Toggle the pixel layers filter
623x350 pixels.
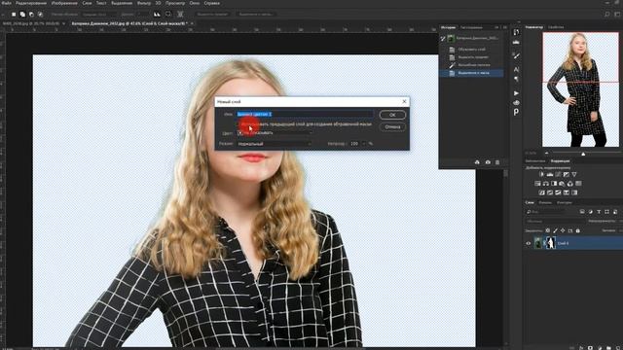pyautogui.click(x=582, y=212)
